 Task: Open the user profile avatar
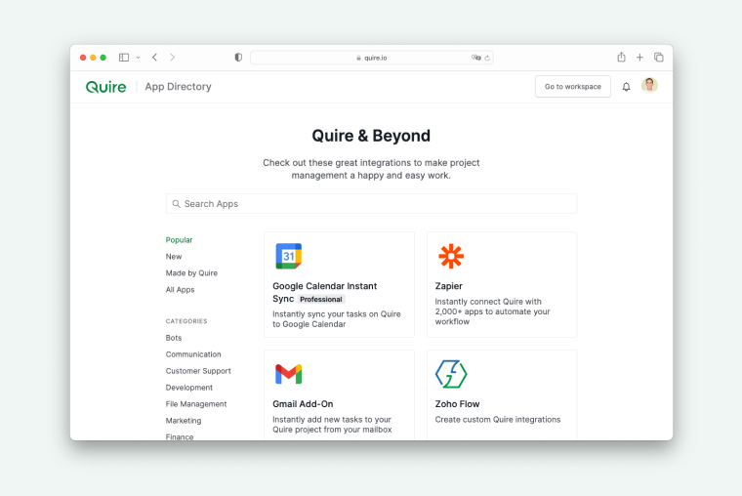coord(649,86)
